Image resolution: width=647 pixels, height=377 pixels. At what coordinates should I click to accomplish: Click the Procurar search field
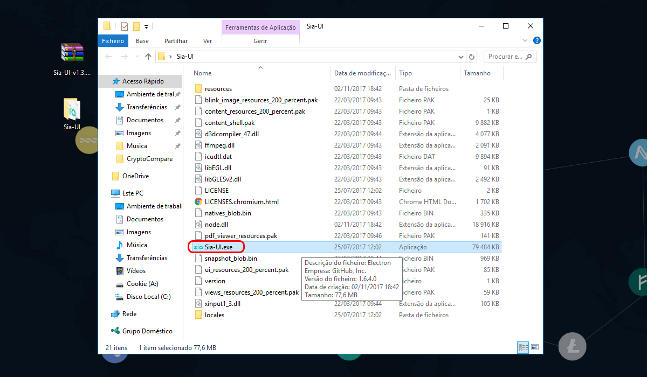pos(509,57)
